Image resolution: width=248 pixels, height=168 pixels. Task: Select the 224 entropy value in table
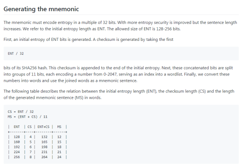pos(17,152)
